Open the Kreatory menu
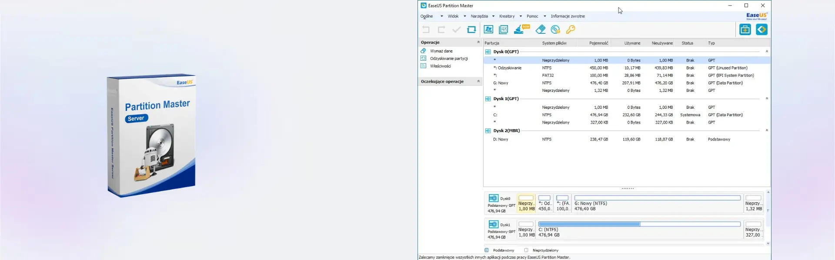This screenshot has height=260, width=835. [507, 16]
